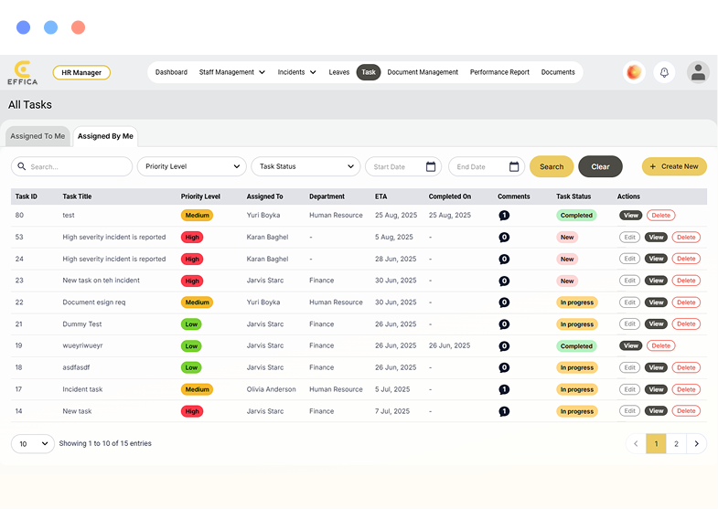Open the Performance Report menu item
Screen dimensions: 718x509
[x=499, y=72]
